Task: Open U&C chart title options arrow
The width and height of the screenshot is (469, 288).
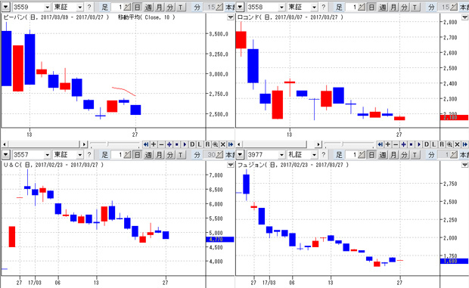Action: point(230,165)
